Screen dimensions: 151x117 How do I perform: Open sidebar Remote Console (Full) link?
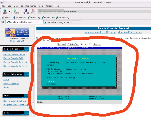(x=13, y=58)
